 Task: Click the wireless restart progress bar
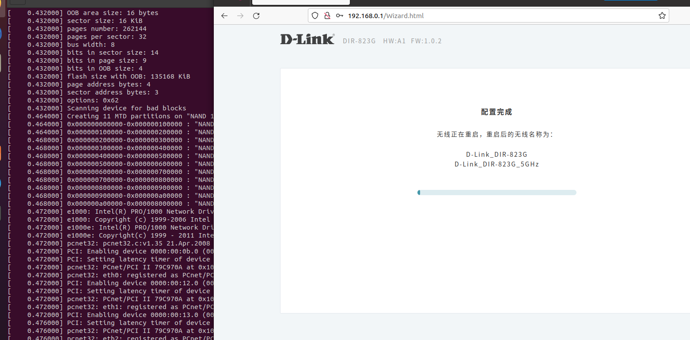tap(497, 193)
